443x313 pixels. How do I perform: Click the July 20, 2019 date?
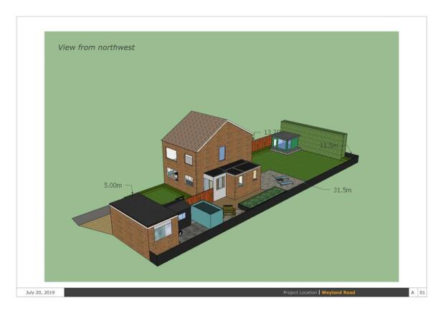pyautogui.click(x=40, y=292)
